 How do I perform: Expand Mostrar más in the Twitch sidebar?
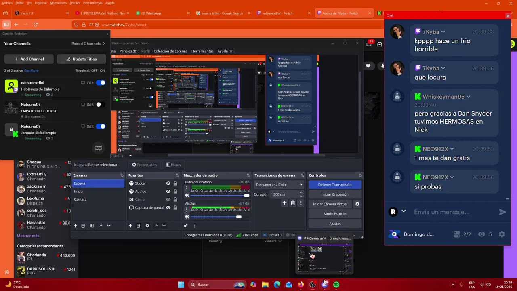[28, 236]
